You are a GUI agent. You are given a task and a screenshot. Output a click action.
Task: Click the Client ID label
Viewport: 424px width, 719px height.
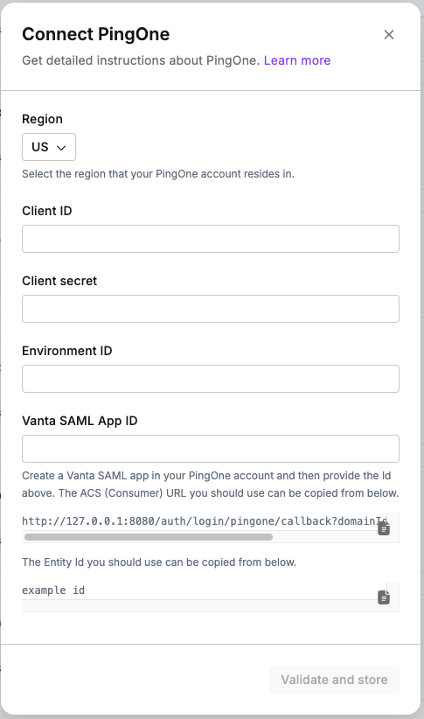(46, 211)
